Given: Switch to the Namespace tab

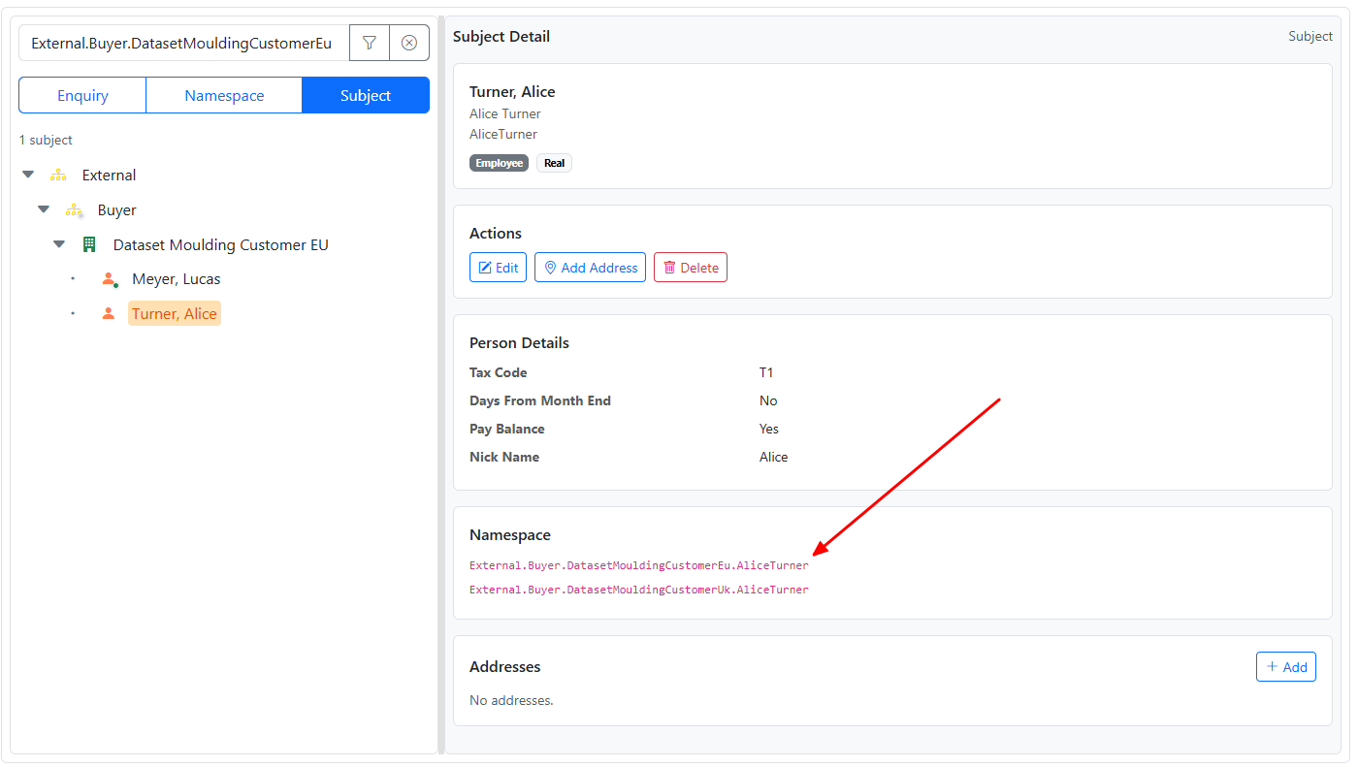Looking at the screenshot, I should point(224,95).
